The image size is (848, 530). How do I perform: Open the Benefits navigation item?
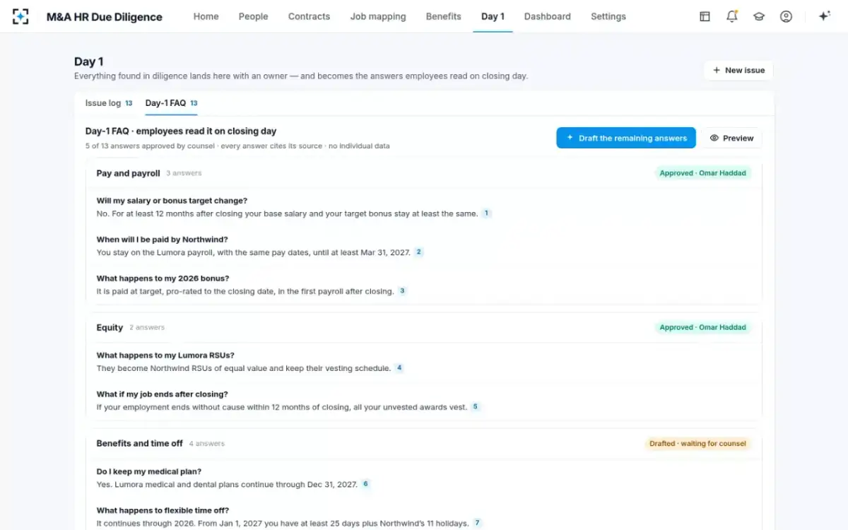point(443,16)
